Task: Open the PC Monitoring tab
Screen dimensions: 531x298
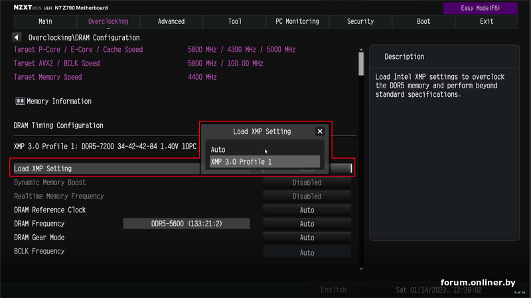Action: tap(297, 21)
